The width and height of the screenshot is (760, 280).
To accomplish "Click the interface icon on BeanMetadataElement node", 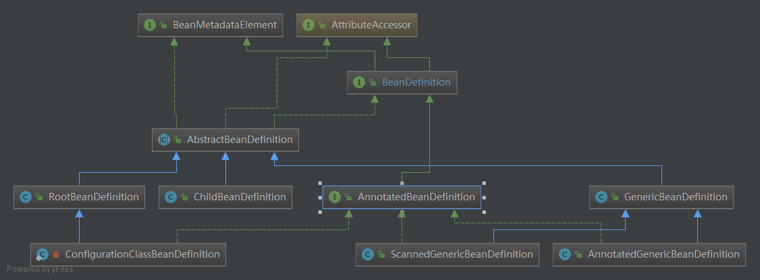I will point(149,25).
